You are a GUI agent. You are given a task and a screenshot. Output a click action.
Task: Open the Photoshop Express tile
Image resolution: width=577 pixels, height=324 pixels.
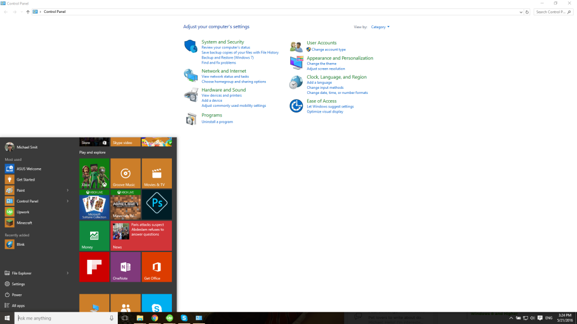click(x=157, y=205)
